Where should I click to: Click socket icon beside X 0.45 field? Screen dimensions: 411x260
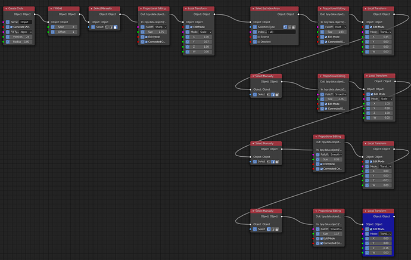point(367,37)
